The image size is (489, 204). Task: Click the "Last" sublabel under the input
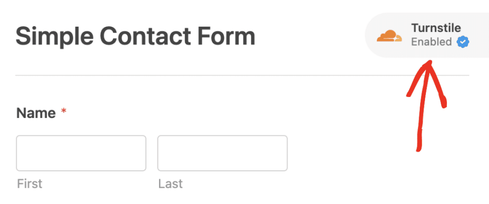pyautogui.click(x=170, y=184)
